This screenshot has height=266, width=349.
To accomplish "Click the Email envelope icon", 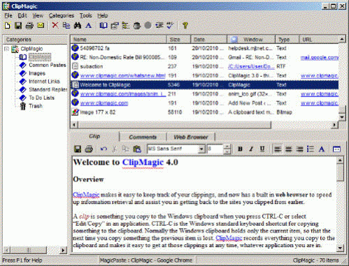I will pyautogui.click(x=41, y=25).
